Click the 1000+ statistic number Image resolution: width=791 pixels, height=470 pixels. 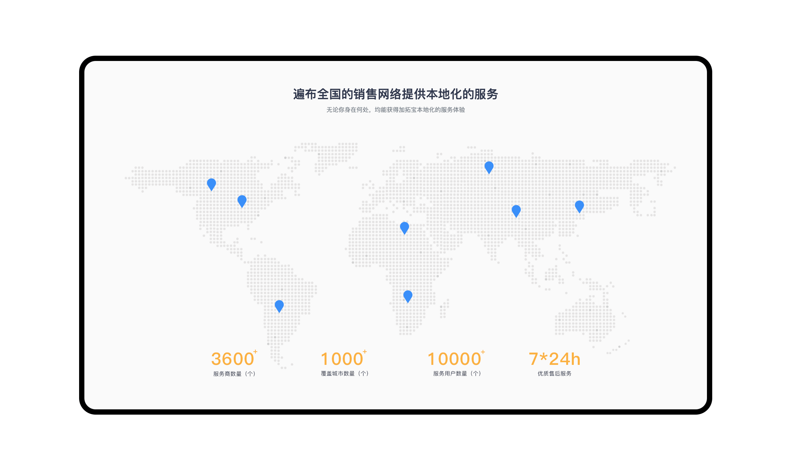[344, 358]
